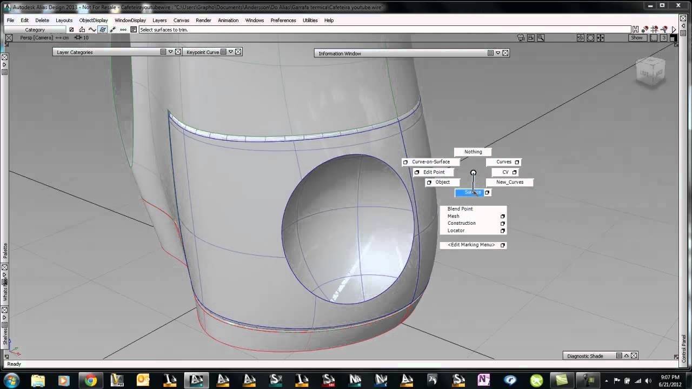Open the Diagnostic Shade panel menu icon

click(620, 356)
